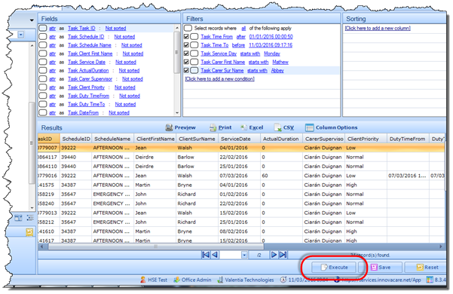Go to the next results page
The width and height of the screenshot is (453, 294).
[274, 255]
